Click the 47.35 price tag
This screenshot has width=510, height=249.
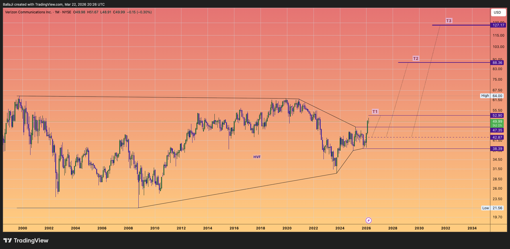(x=497, y=130)
